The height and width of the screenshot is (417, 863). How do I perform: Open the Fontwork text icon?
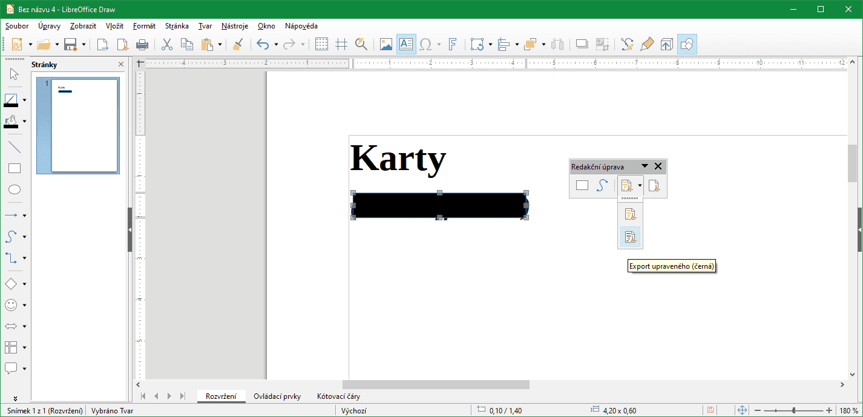click(452, 44)
